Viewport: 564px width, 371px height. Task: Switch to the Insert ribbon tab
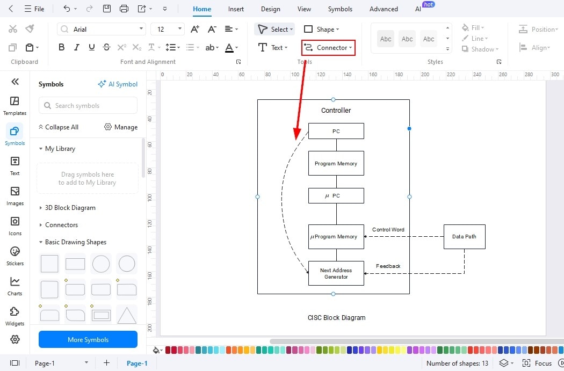click(x=236, y=9)
